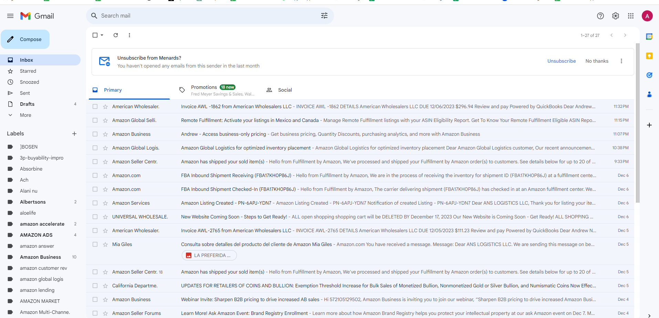Open more options on Menards unsubscribe banner
Image resolution: width=659 pixels, height=318 pixels.
click(x=621, y=61)
